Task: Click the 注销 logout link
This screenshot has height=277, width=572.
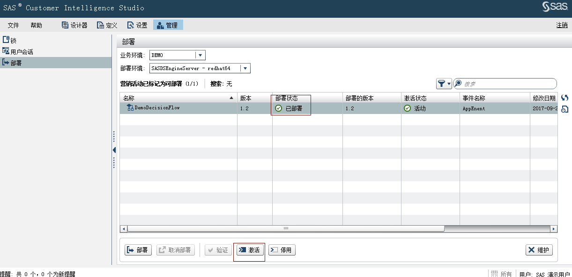Action: 562,25
